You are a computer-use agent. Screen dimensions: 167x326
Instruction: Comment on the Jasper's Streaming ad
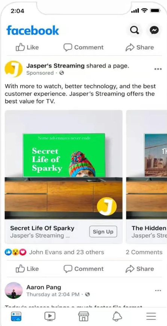coord(83,269)
